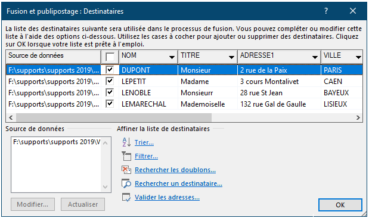Image resolution: width=369 pixels, height=218 pixels.
Task: Open the NOM column dropdown arrow
Action: coord(172,57)
